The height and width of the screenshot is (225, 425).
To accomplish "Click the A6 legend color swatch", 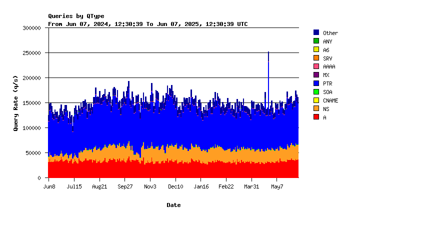I will tap(316, 49).
